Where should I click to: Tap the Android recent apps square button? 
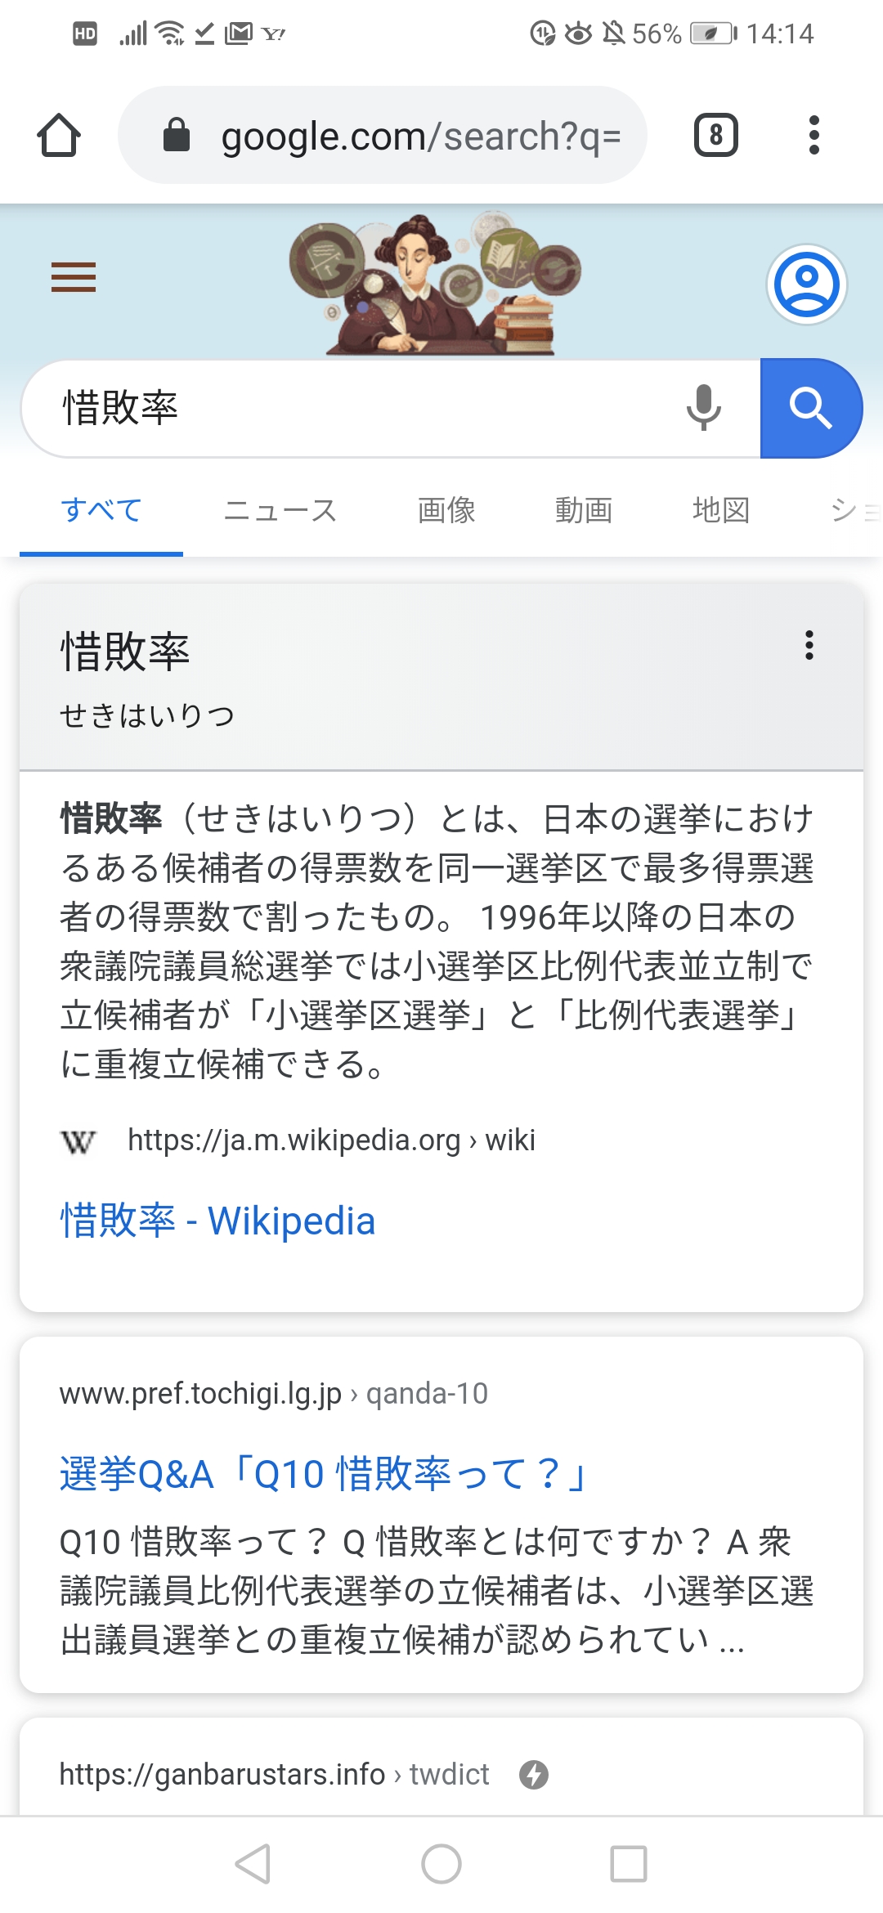[x=629, y=1864]
